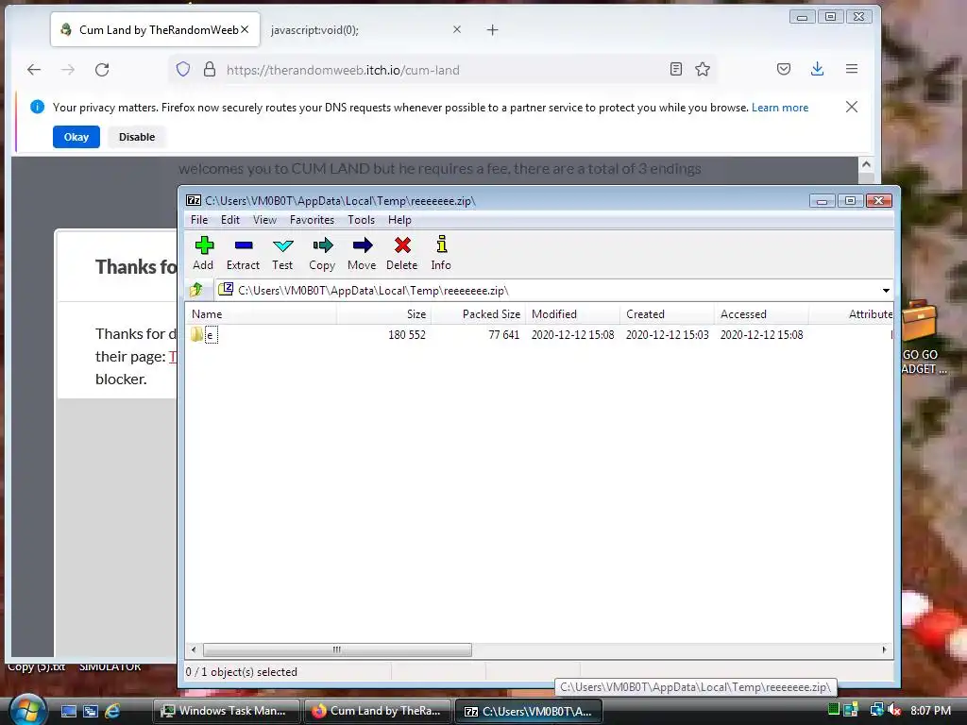Open the Firefox downloads panel
Screen dimensions: 967x725
[x=817, y=69]
